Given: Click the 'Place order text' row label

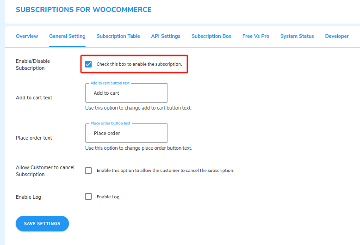Looking at the screenshot, I should pos(34,138).
